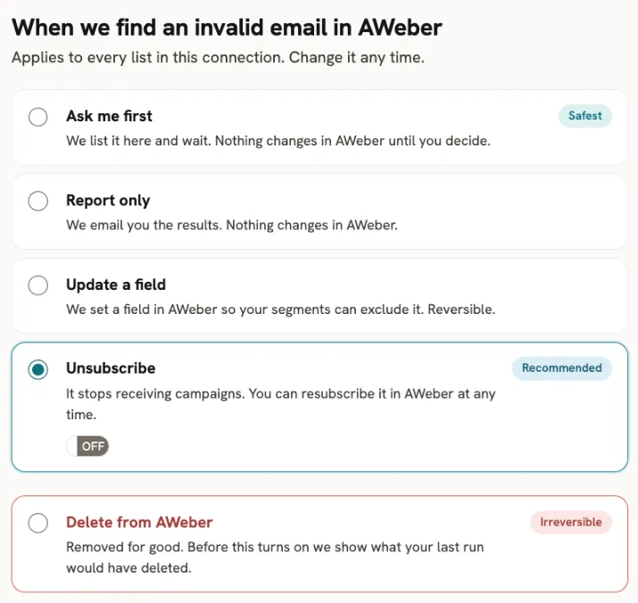Click the "Report only" option title
This screenshot has width=638, height=603.
(x=108, y=201)
